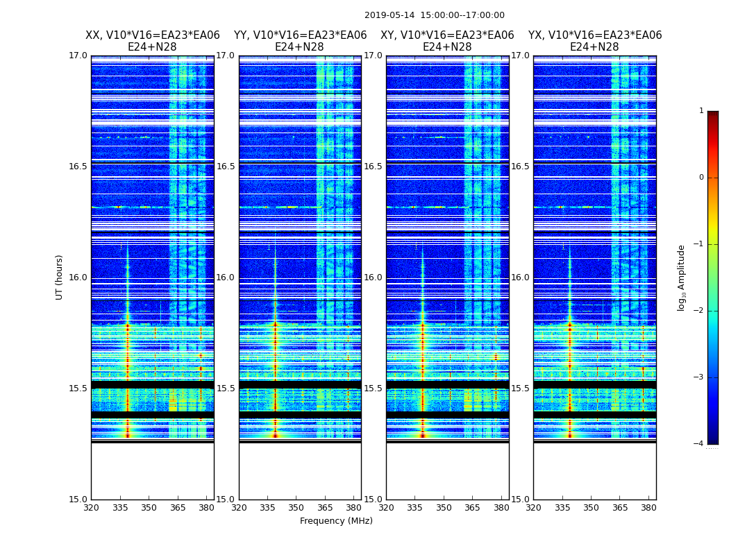Click inside the YX spectrogram panel
Image resolution: width=729 pixels, height=555 pixels.
pyautogui.click(x=594, y=277)
